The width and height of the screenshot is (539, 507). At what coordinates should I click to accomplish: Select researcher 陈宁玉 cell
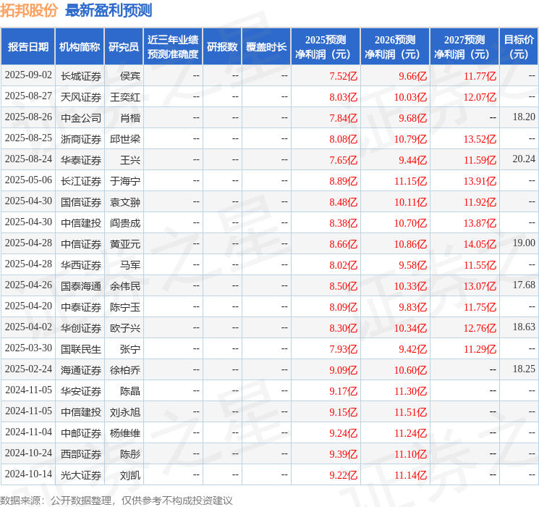click(x=125, y=307)
